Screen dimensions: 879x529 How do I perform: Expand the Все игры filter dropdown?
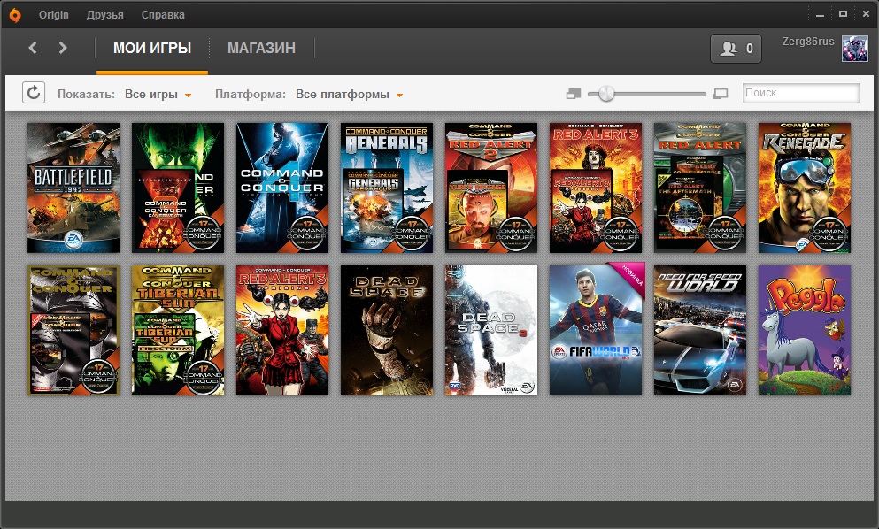(158, 94)
